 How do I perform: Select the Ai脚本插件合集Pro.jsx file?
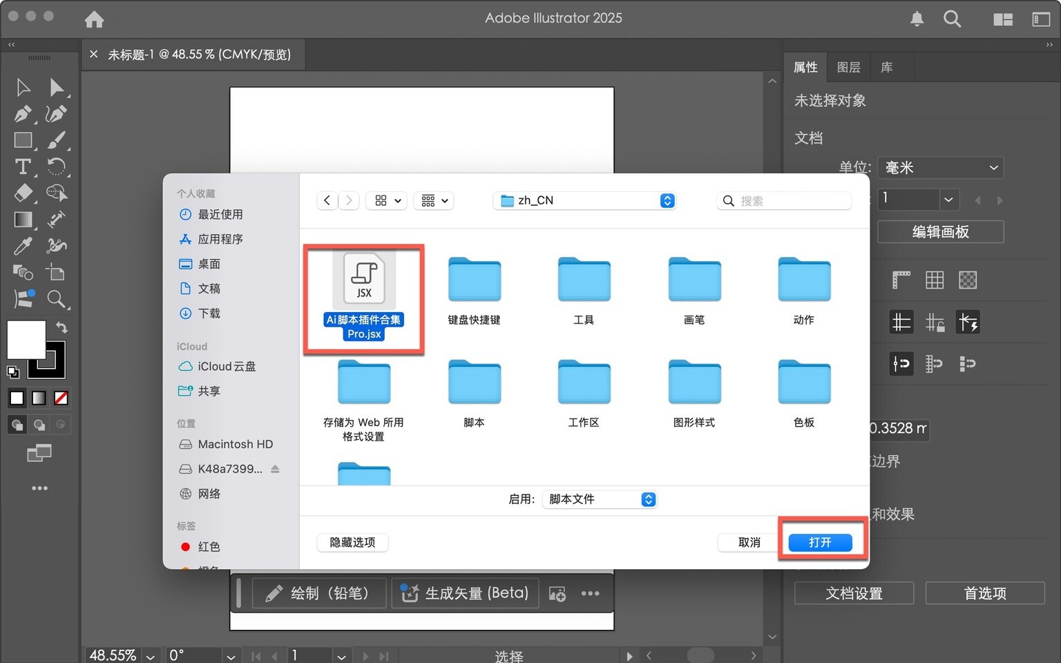tap(364, 297)
